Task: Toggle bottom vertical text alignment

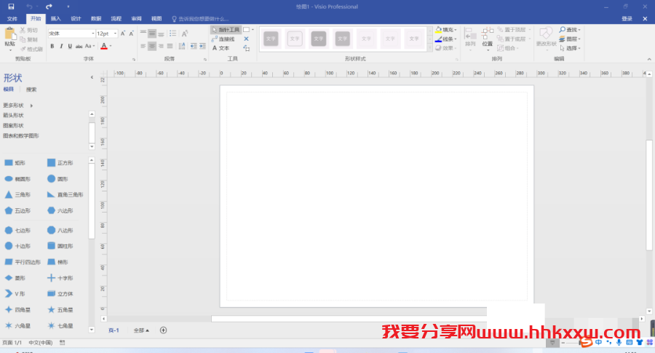Action: point(161,33)
